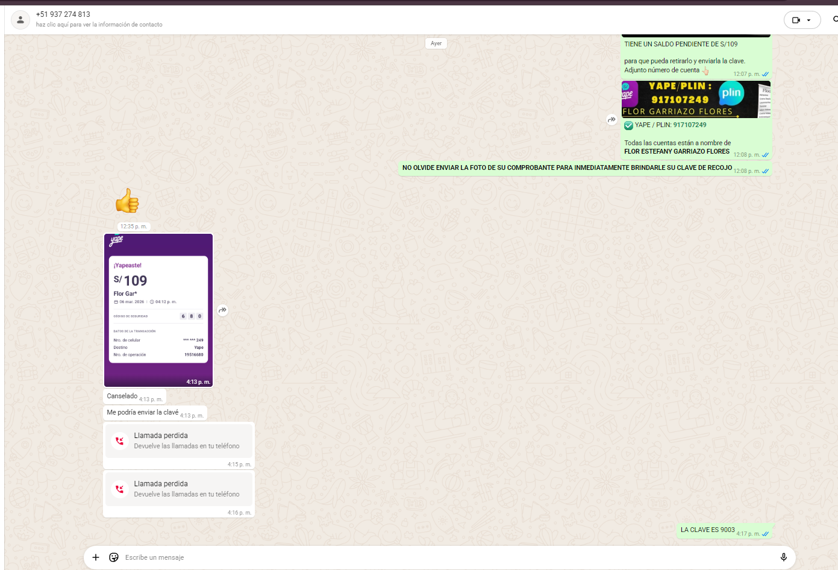Click the 'haz clic aquí' contact info text
The width and height of the screenshot is (838, 570).
[99, 25]
